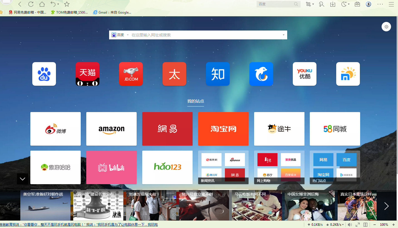Open the sun weather icon
Screen dimensions: 398x228
click(348, 74)
